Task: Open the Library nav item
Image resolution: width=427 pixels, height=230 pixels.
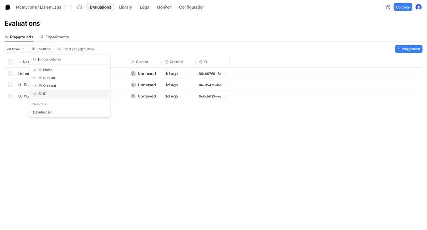Action: (125, 7)
